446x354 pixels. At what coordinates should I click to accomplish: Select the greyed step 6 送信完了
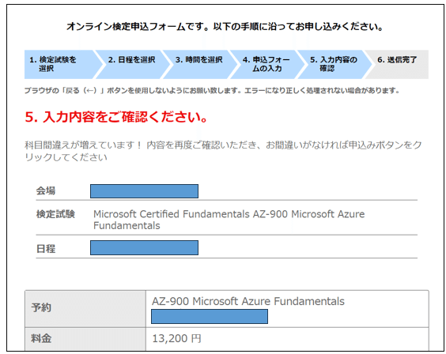coord(397,65)
